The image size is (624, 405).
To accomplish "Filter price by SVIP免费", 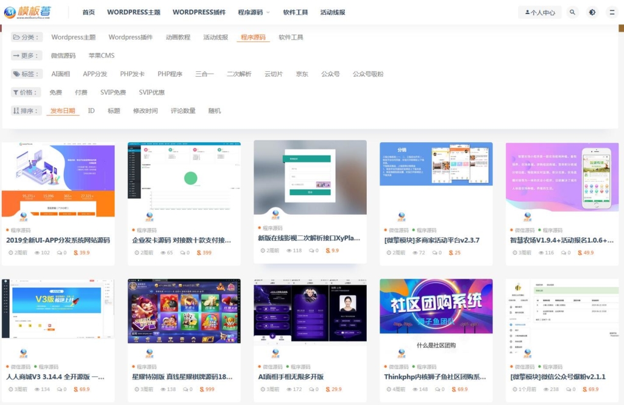I will tap(113, 92).
